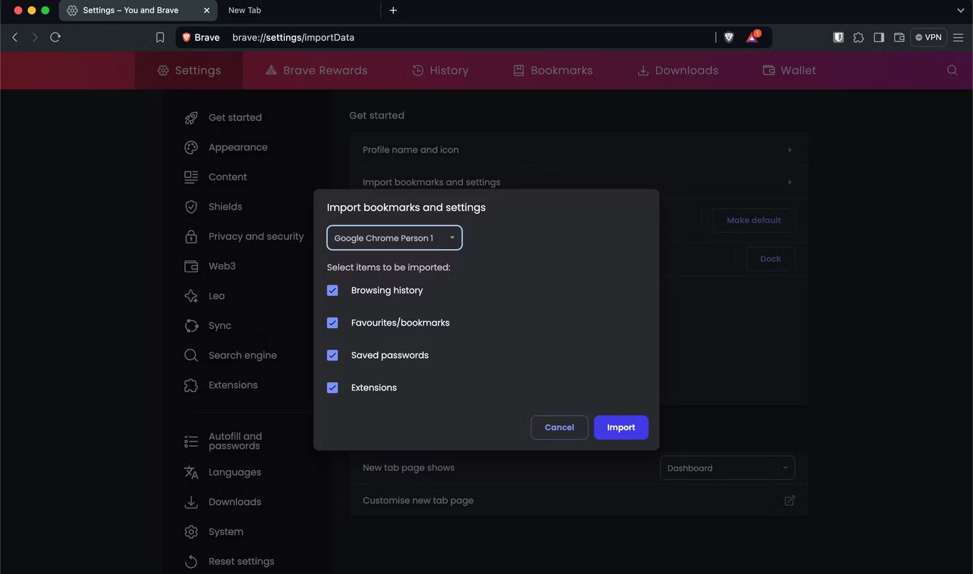Open the Brave Wallet toolbar icon
The width and height of the screenshot is (973, 574).
point(899,38)
